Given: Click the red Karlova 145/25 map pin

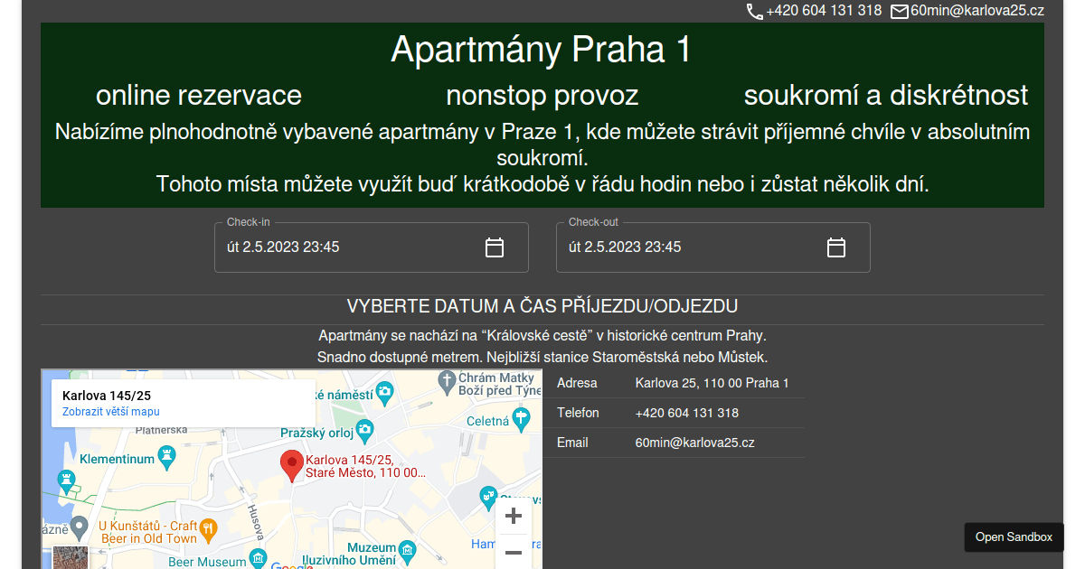Looking at the screenshot, I should click(291, 465).
